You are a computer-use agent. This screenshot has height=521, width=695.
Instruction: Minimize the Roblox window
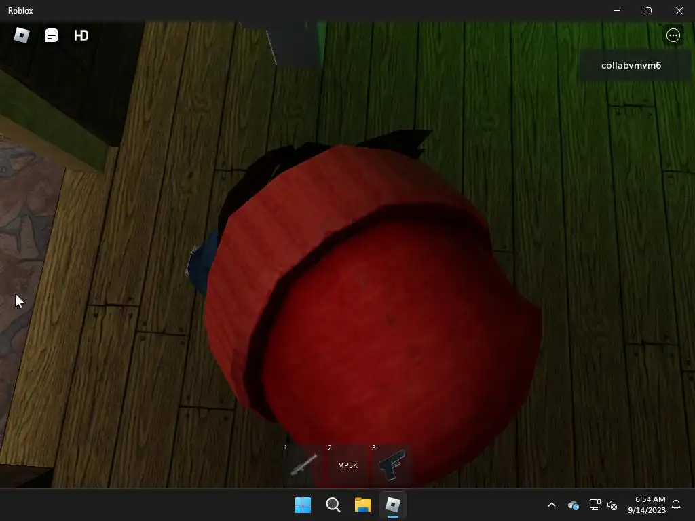[x=617, y=11]
